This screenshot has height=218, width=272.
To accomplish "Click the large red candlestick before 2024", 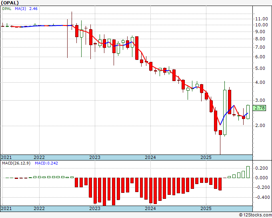I will 137,48.
